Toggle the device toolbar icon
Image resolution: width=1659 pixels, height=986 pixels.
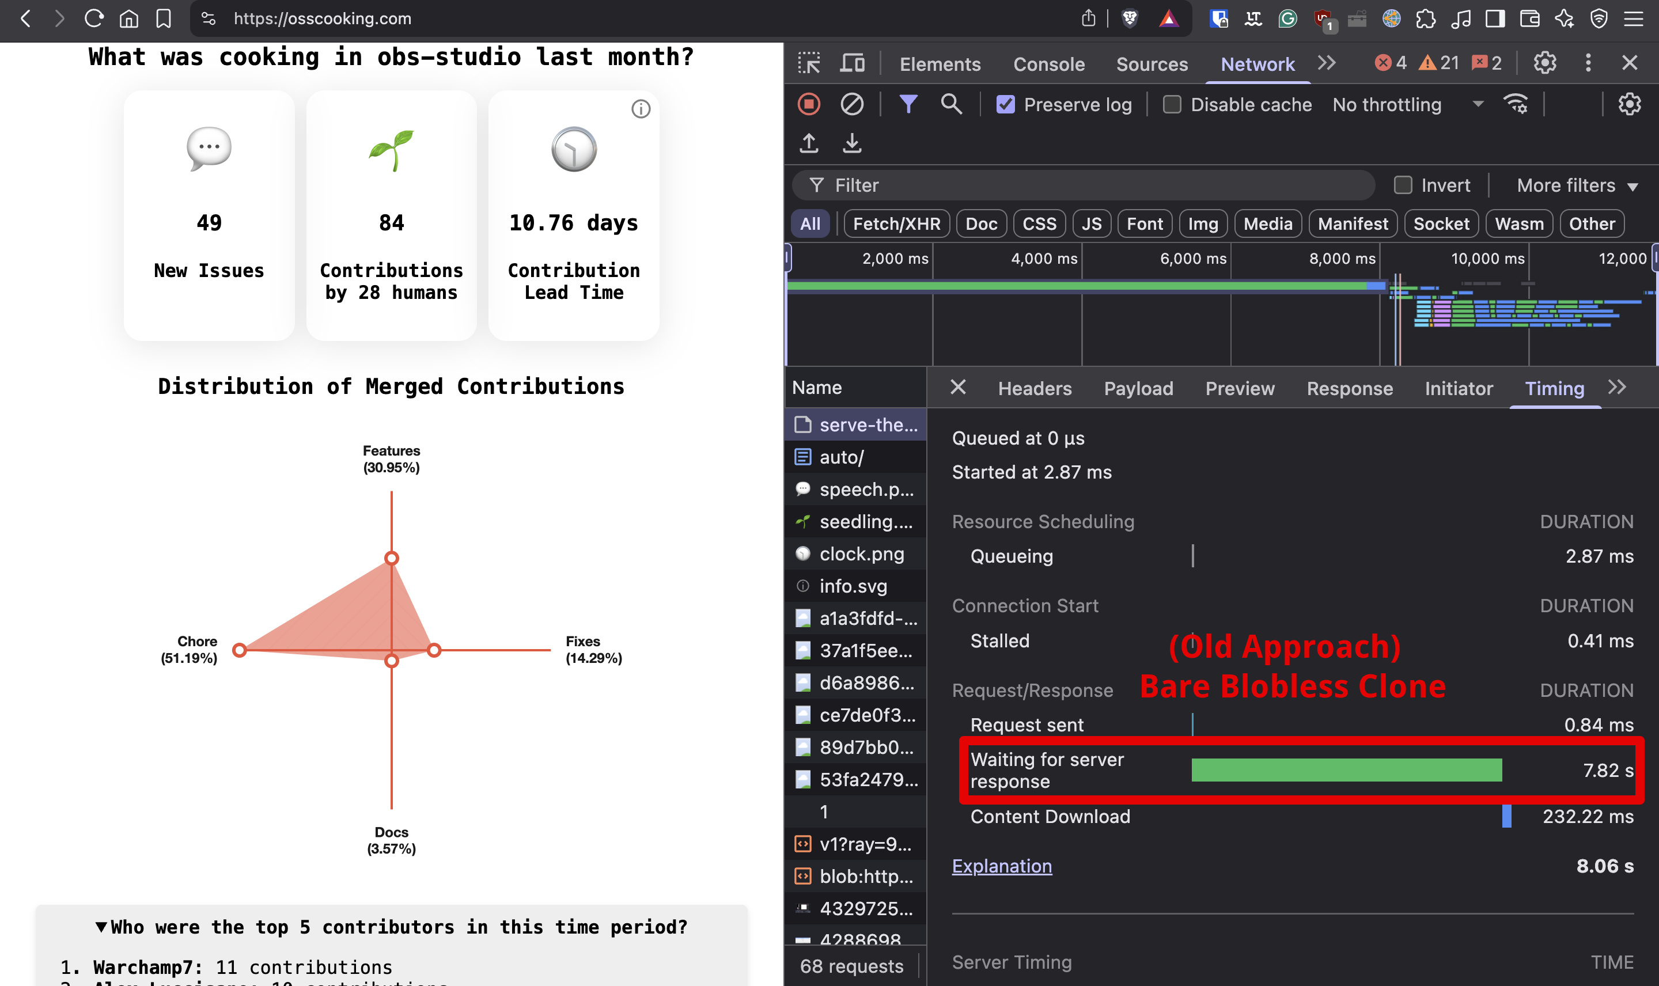click(852, 63)
